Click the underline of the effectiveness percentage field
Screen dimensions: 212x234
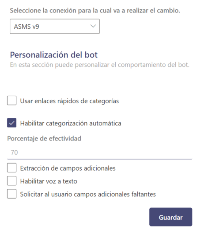point(100,159)
